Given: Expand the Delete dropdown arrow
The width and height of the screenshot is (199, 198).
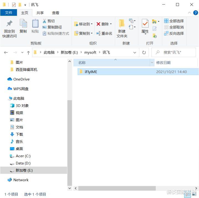Looking at the screenshot, I should point(111,24).
